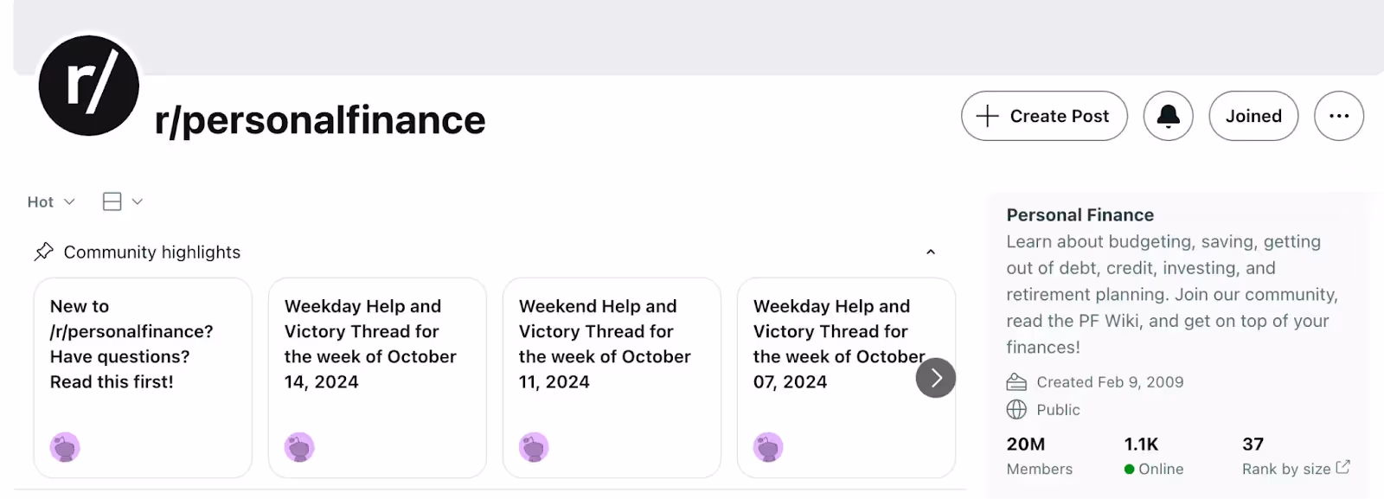The image size is (1384, 499).
Task: Click the notification bell icon
Action: coord(1168,116)
